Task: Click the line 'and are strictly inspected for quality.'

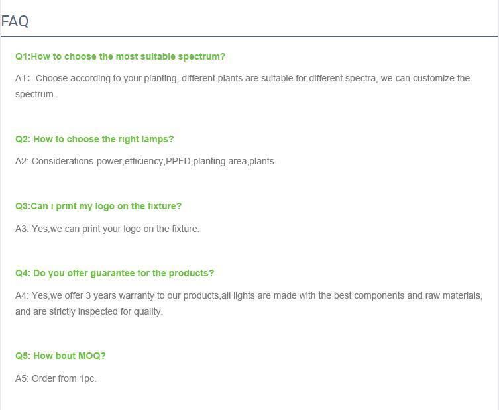Action: pyautogui.click(x=89, y=311)
